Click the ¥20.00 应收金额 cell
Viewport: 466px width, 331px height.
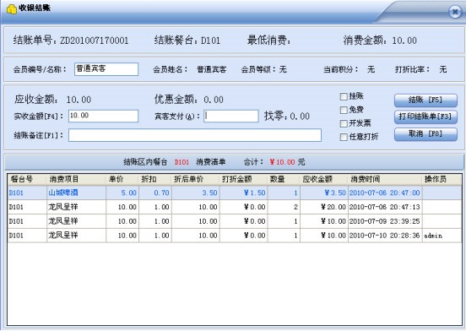coord(324,207)
